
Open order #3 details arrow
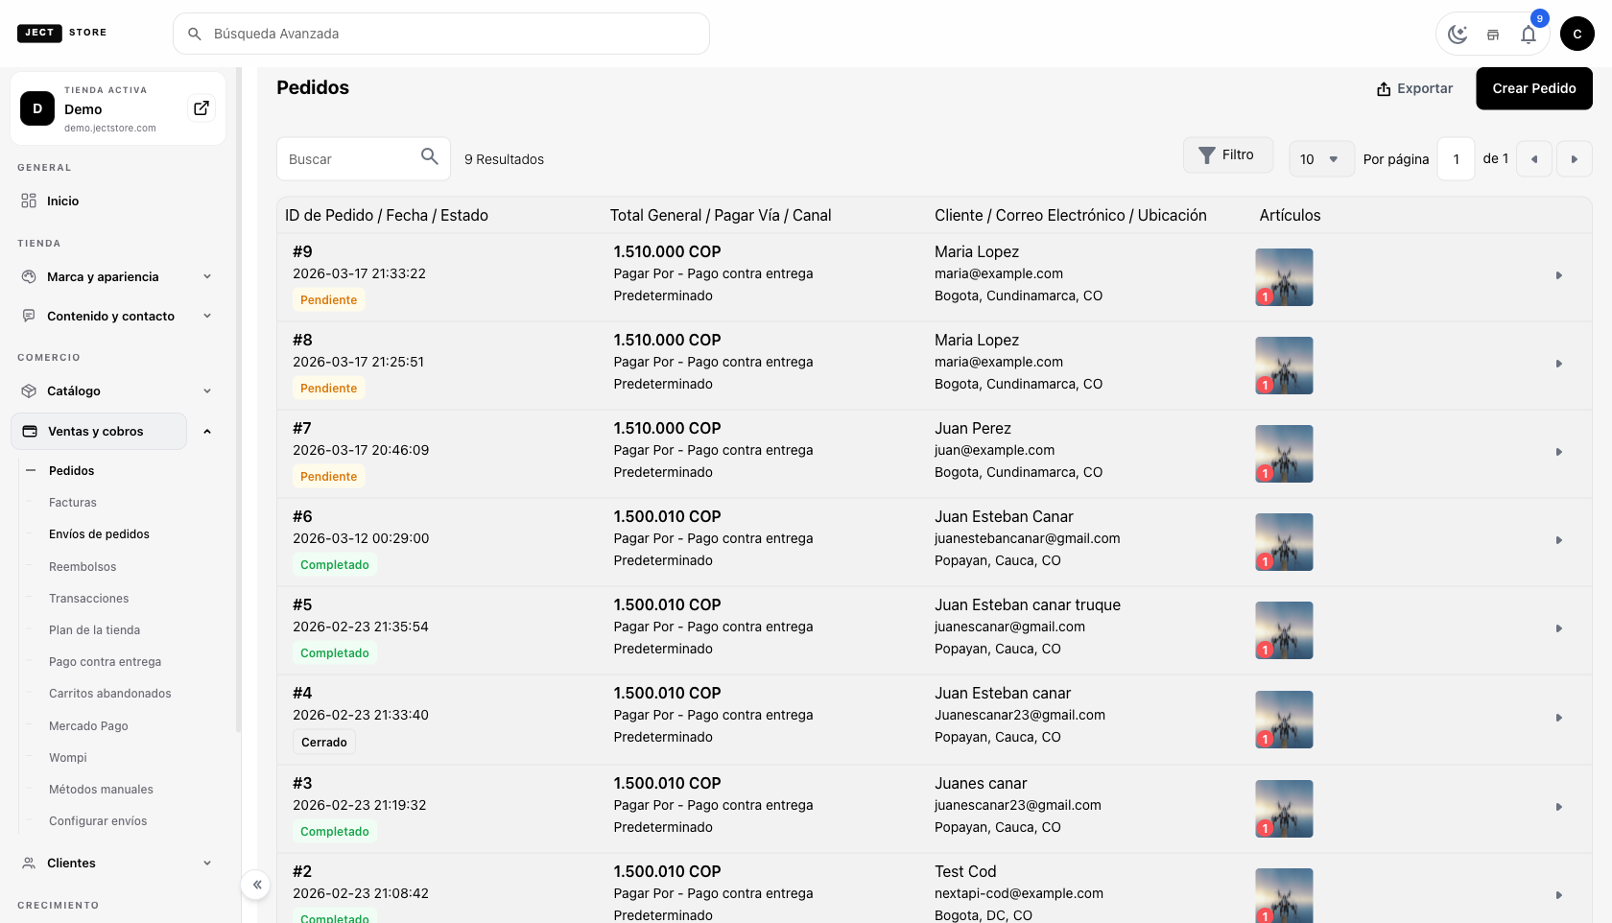click(x=1559, y=807)
